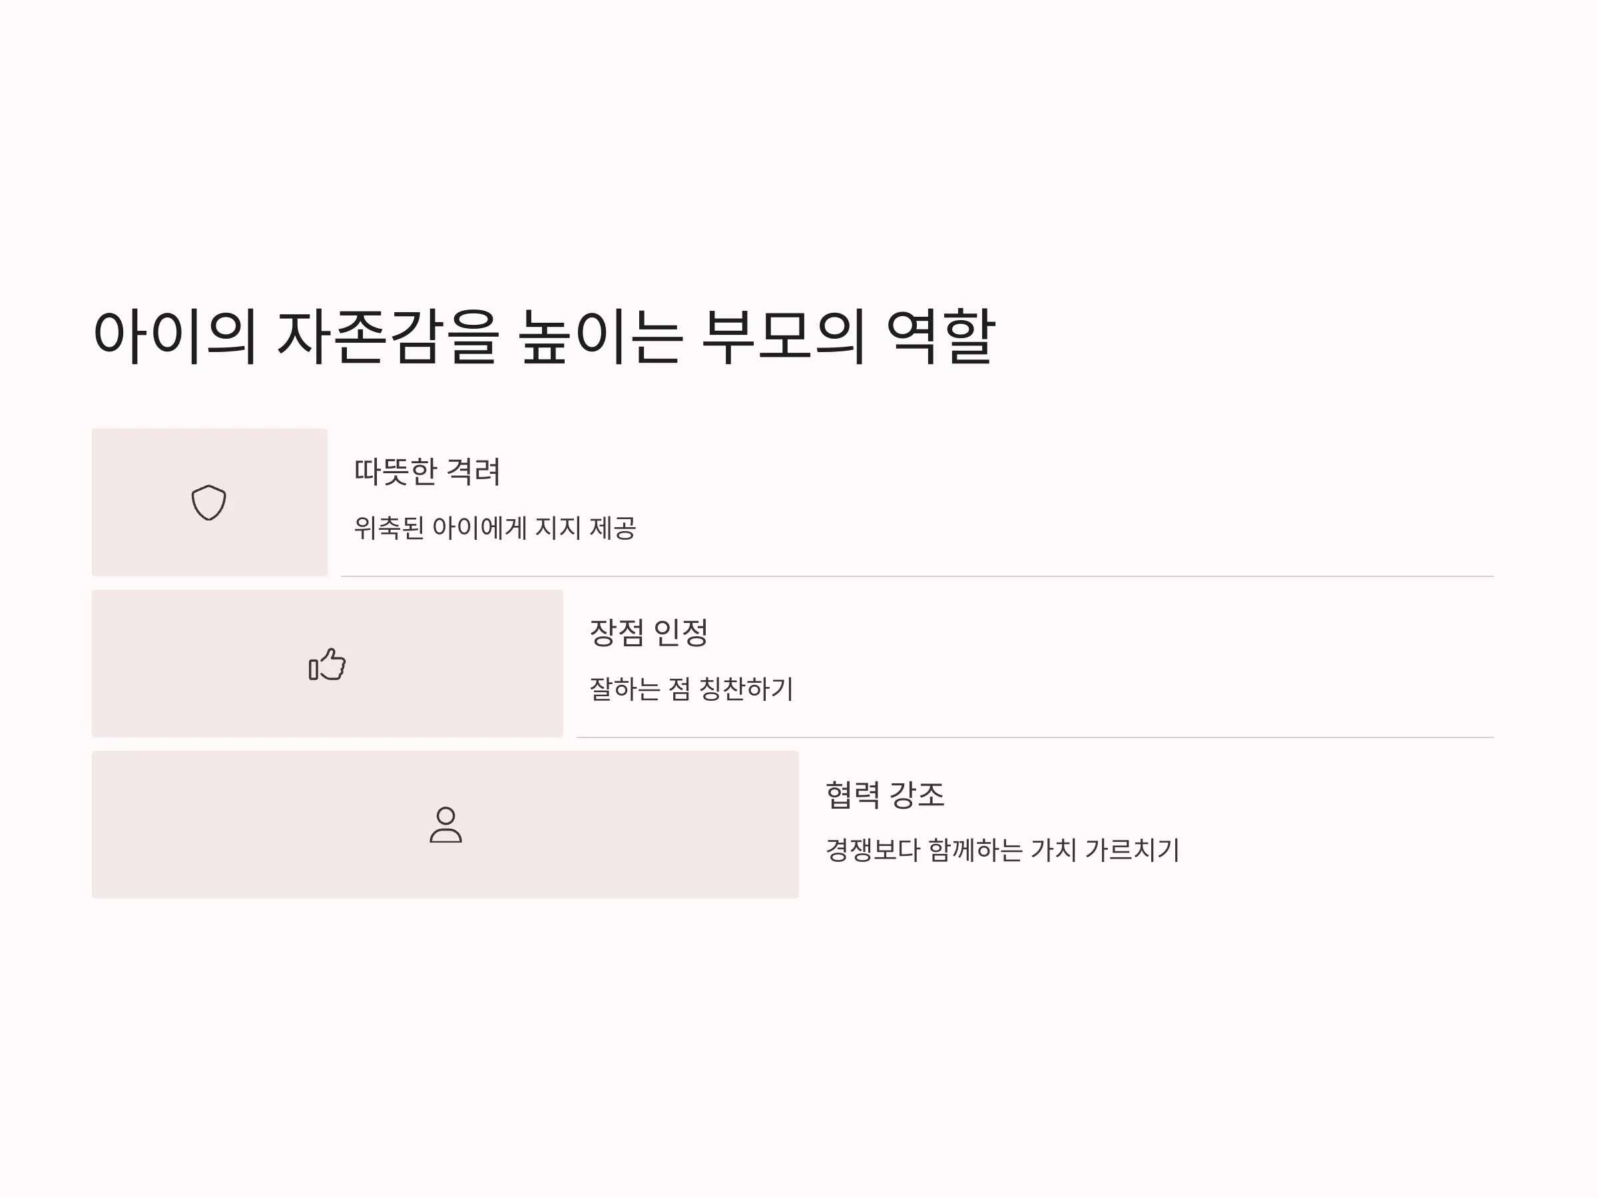Click the word 부모의 in the title

click(x=784, y=337)
